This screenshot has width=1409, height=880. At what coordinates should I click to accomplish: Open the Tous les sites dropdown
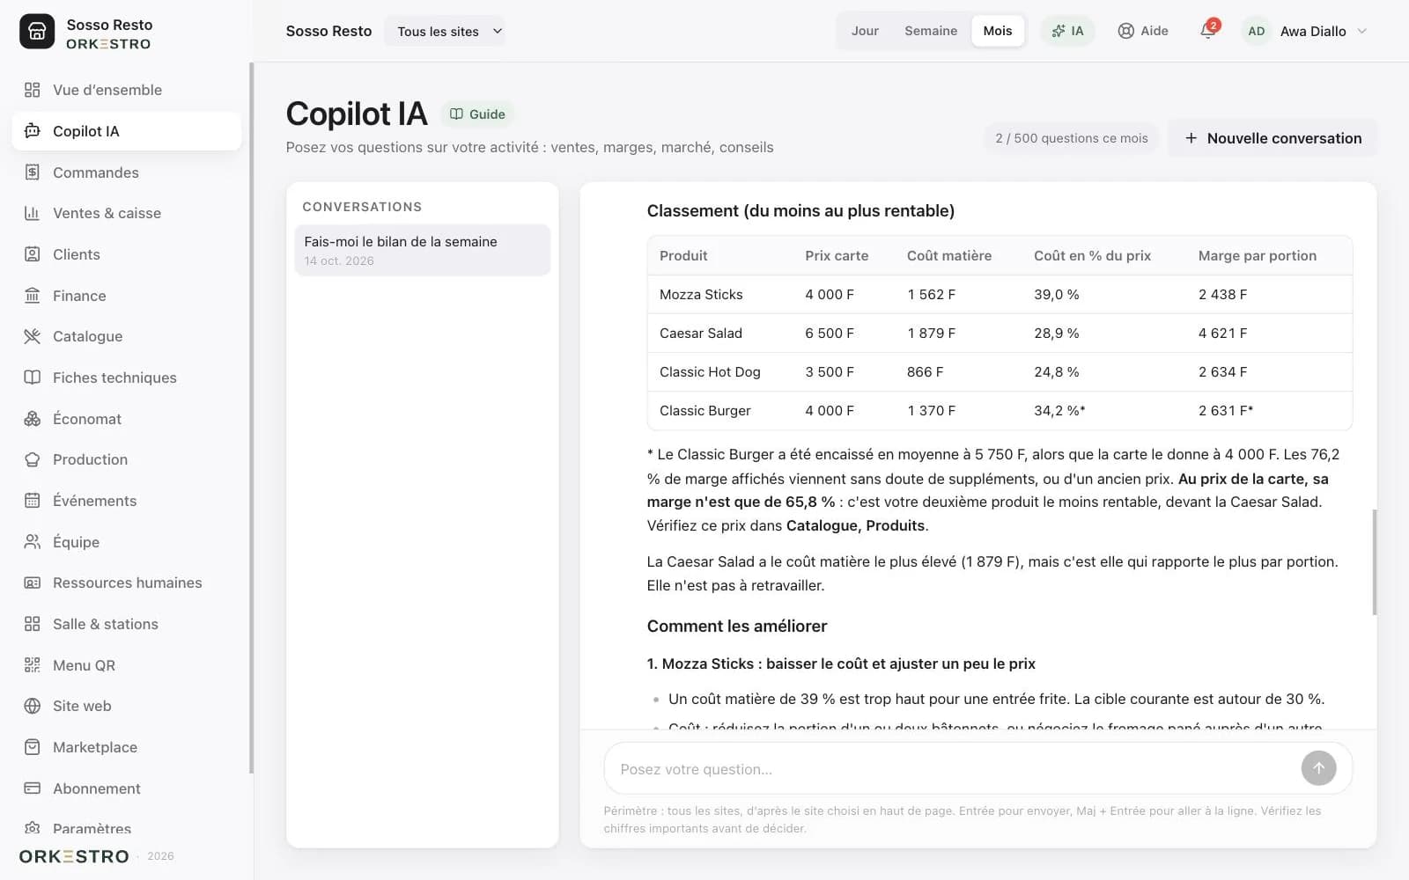pos(445,31)
